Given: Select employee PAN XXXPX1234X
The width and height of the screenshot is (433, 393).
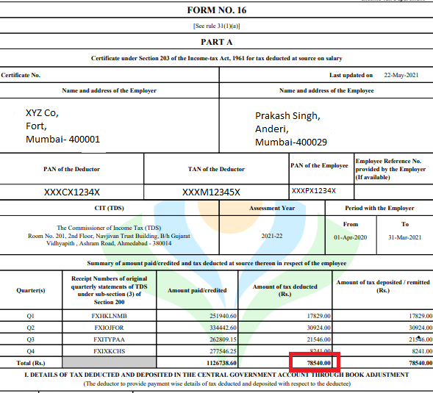Looking at the screenshot, I should point(314,191).
